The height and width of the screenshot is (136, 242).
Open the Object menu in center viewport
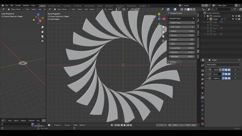(92, 9)
